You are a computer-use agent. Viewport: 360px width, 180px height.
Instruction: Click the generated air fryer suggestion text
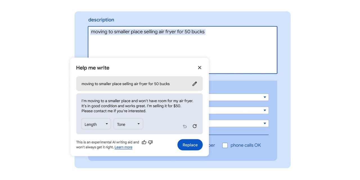(137, 106)
